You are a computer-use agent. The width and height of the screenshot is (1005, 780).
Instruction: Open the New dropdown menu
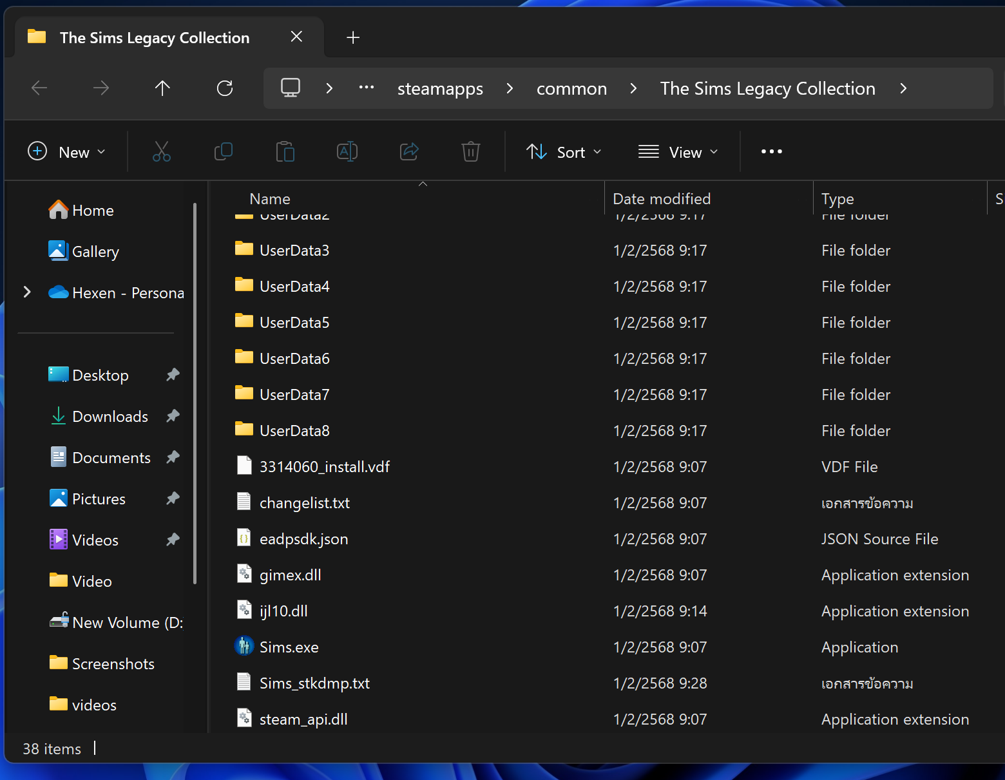click(x=67, y=152)
